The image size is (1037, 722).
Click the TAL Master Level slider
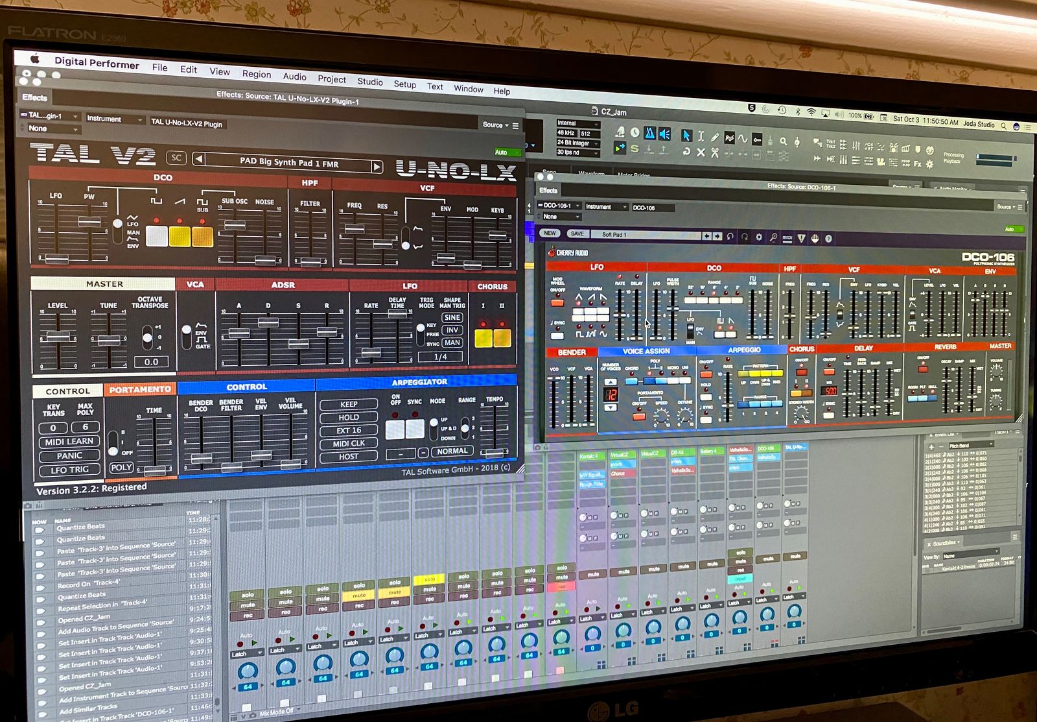58,337
